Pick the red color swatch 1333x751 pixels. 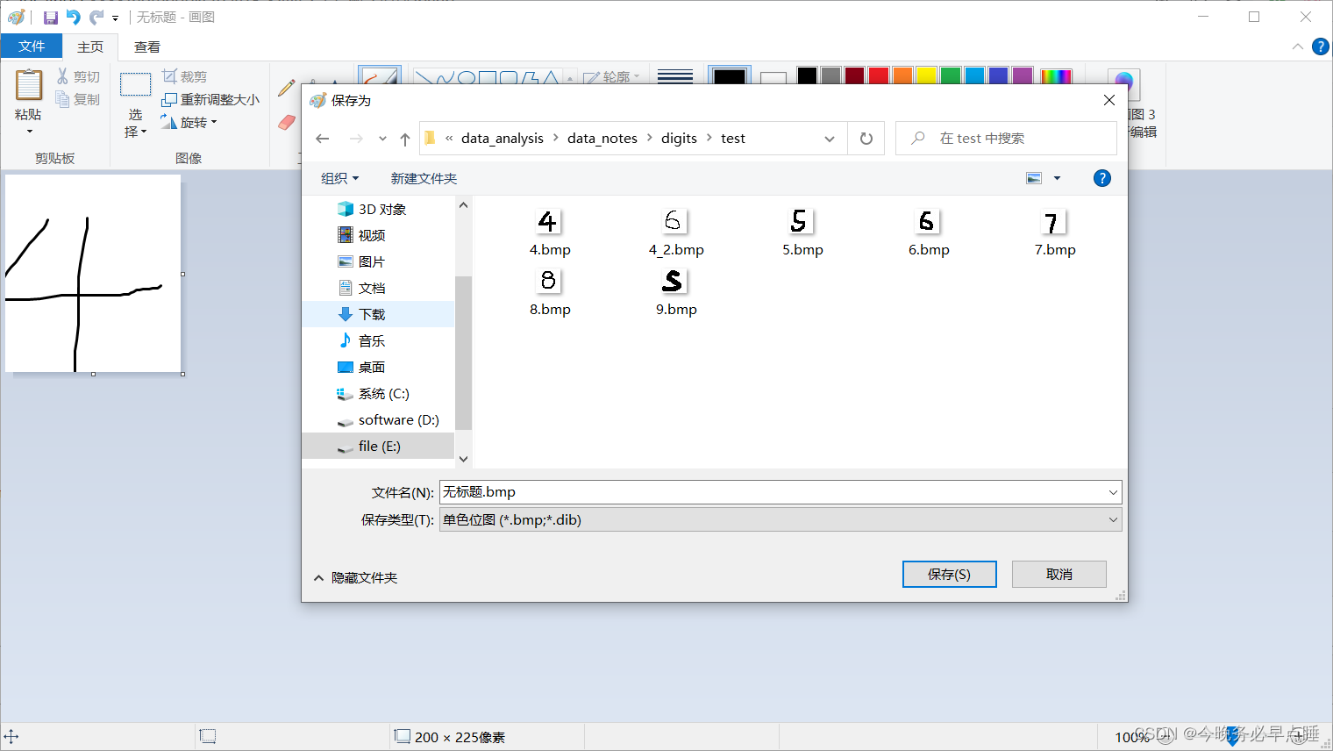pos(879,76)
